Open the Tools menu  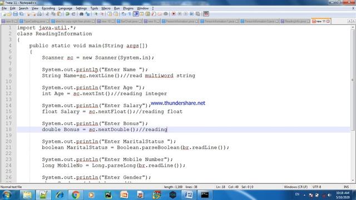[94, 8]
